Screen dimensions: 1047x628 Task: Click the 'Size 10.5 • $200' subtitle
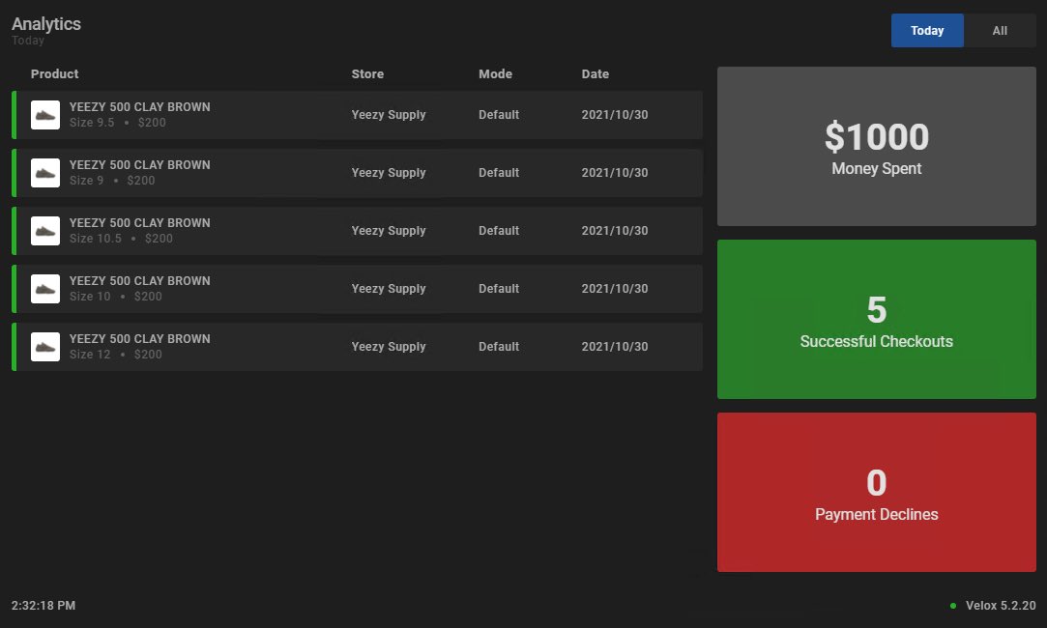pos(121,239)
